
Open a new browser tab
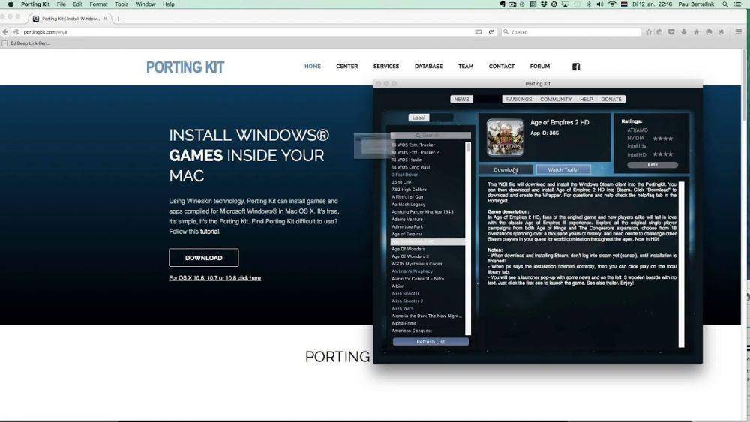pyautogui.click(x=118, y=19)
